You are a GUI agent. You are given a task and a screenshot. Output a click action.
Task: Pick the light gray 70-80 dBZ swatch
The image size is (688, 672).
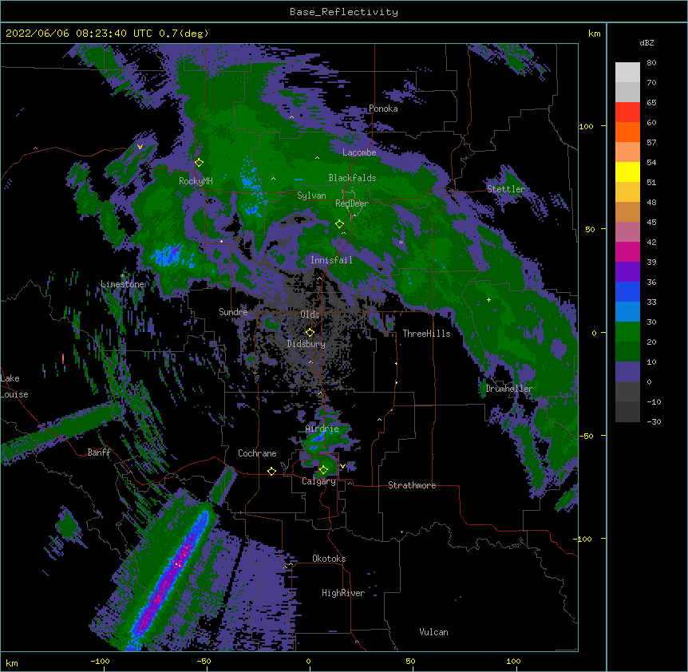coord(627,73)
